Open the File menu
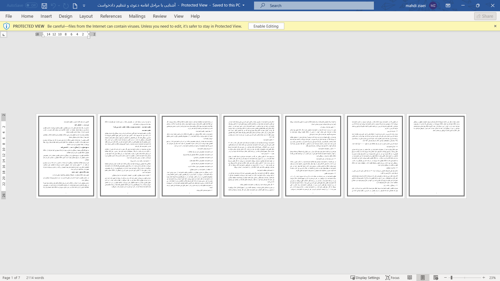 click(9, 16)
